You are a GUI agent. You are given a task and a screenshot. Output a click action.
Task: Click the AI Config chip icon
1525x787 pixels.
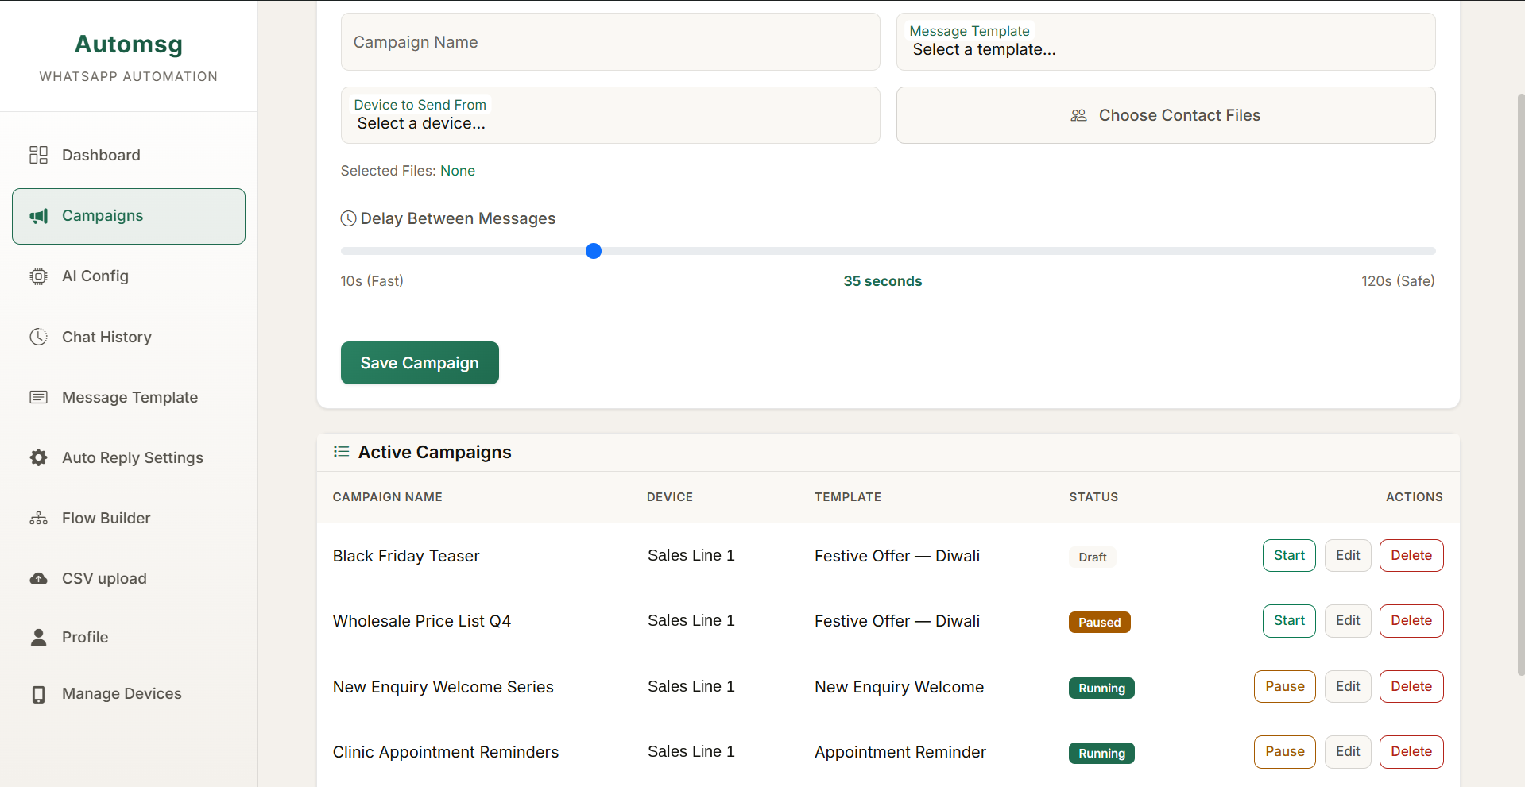click(38, 276)
